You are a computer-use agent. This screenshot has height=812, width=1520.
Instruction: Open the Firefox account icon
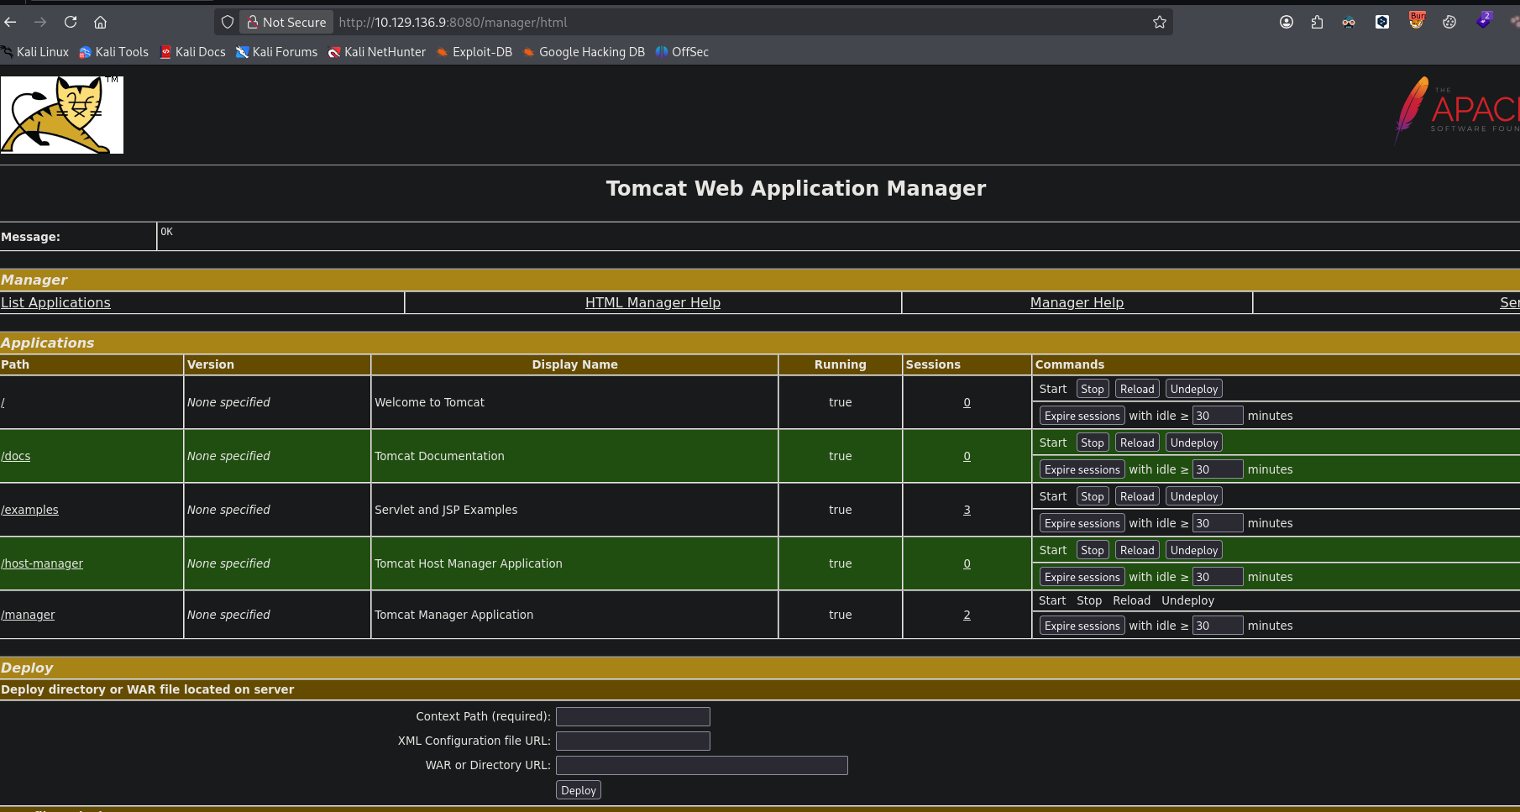click(1287, 22)
